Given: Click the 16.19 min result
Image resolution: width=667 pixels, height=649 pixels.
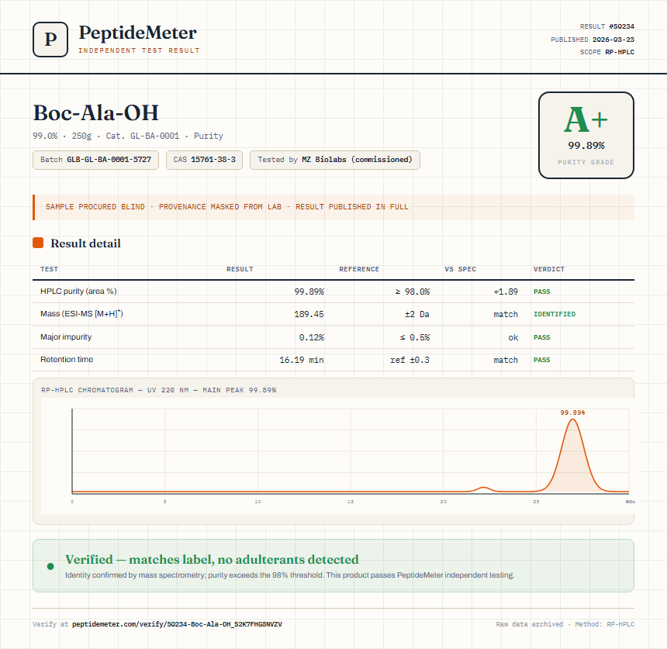Looking at the screenshot, I should click(302, 360).
